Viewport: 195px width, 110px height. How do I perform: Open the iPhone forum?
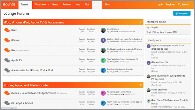(15, 40)
